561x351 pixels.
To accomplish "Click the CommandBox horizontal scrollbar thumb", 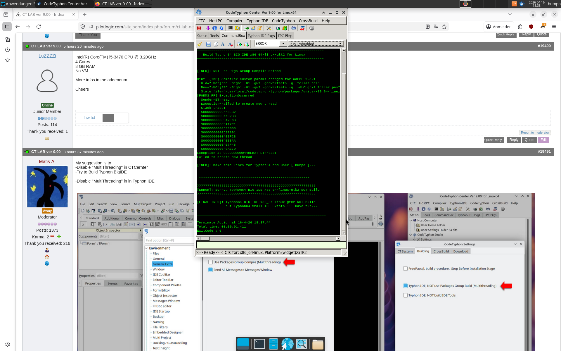I will point(205,239).
